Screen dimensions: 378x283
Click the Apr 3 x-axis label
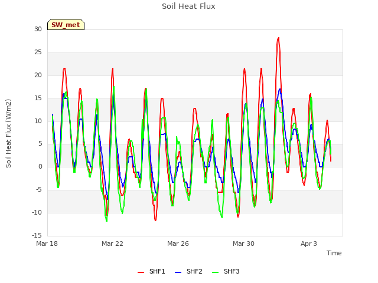click(309, 243)
